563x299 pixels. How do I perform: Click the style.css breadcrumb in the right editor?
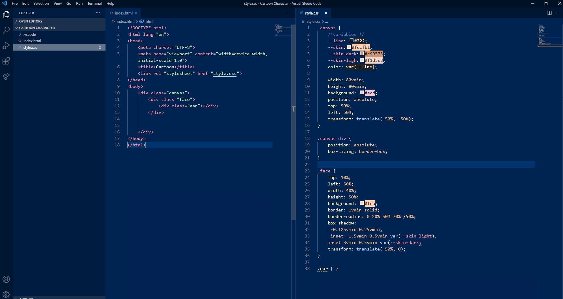[x=313, y=21]
